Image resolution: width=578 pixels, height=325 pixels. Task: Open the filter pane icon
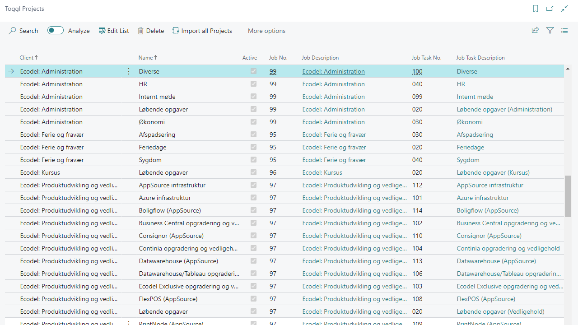pos(550,31)
